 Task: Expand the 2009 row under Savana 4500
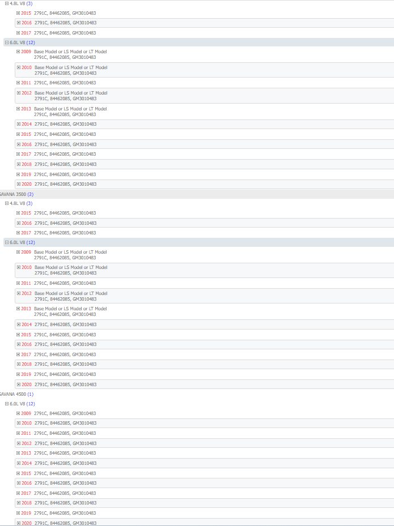pos(18,413)
